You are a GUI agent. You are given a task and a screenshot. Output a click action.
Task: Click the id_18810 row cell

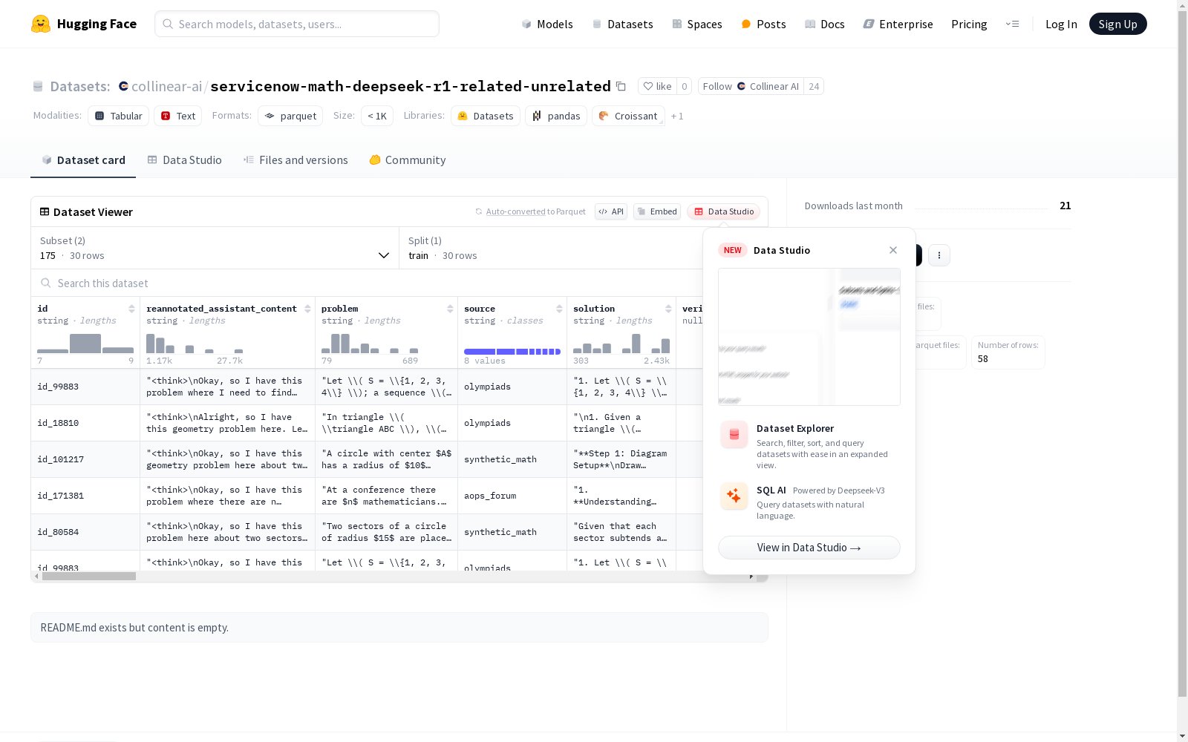click(x=85, y=423)
